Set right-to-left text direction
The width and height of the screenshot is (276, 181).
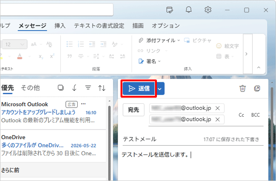(x=122, y=56)
